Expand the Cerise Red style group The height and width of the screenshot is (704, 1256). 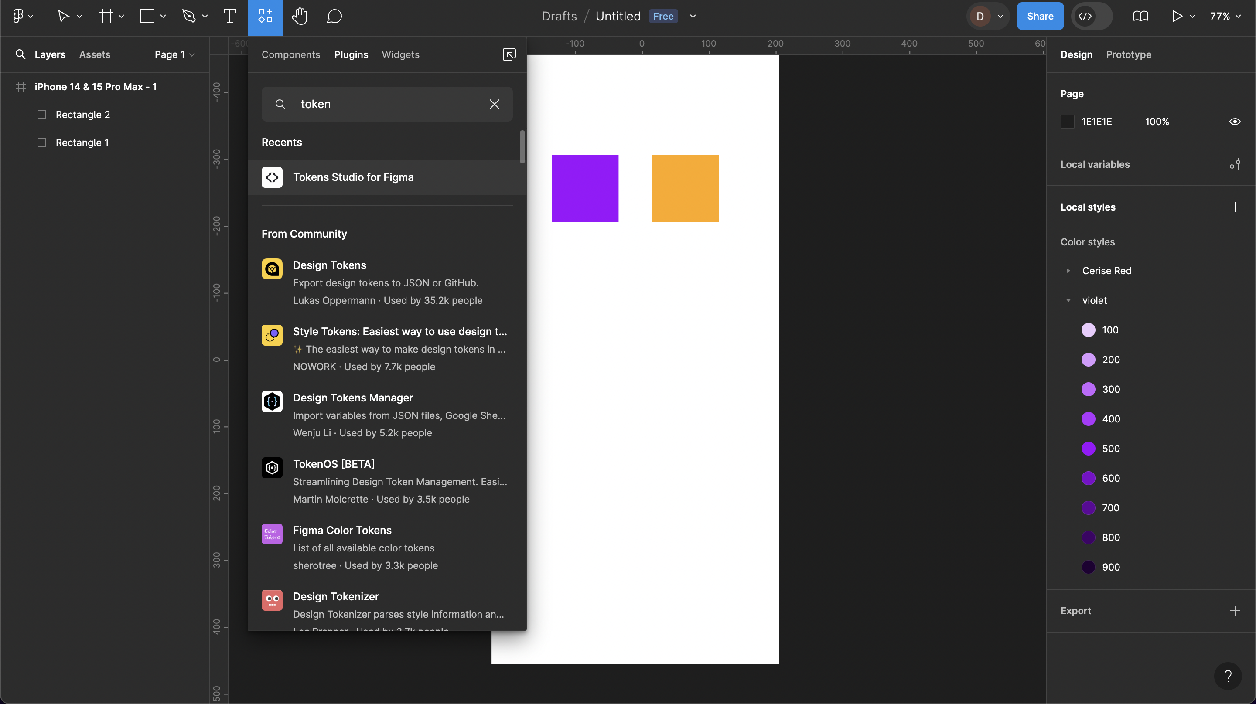[x=1068, y=271]
